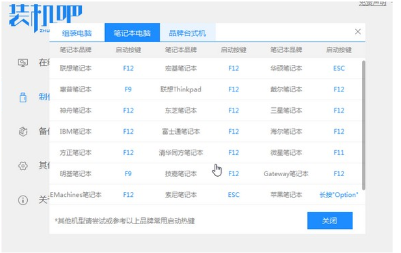
Task: Open the gear icon in the sidebar
Action: click(23, 166)
